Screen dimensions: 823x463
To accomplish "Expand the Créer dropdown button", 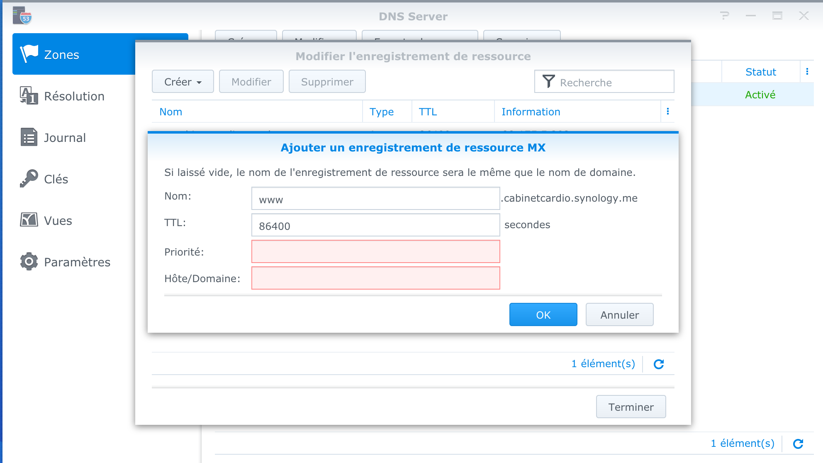I will (183, 82).
